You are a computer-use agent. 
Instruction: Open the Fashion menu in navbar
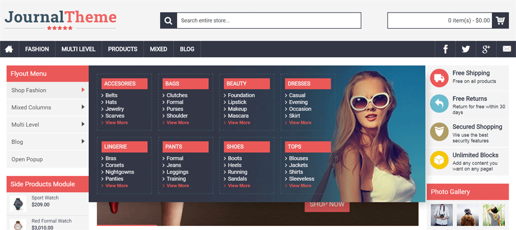coord(37,49)
